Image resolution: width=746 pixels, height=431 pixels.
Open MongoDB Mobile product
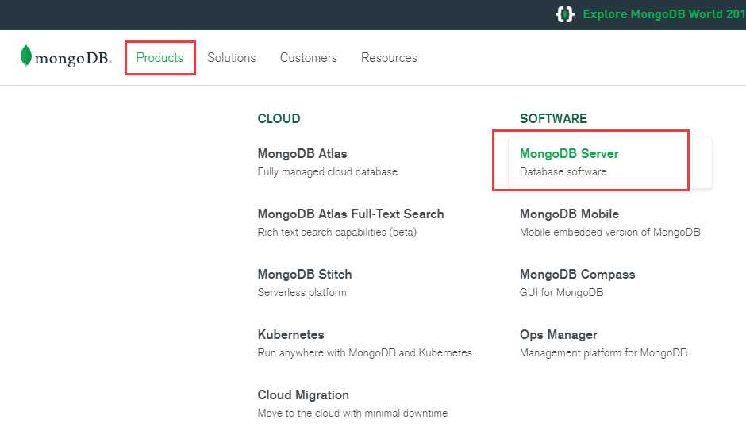[x=569, y=214]
